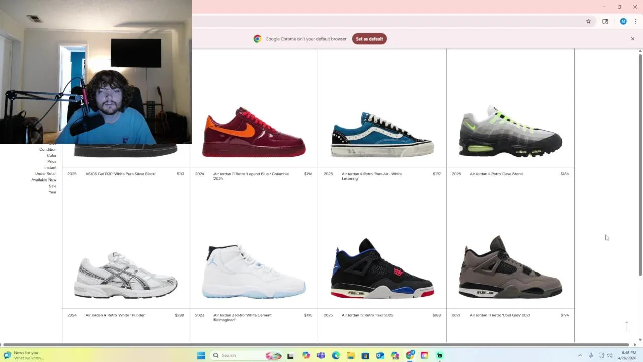
Task: Select the Sale filter
Action: pyautogui.click(x=53, y=186)
